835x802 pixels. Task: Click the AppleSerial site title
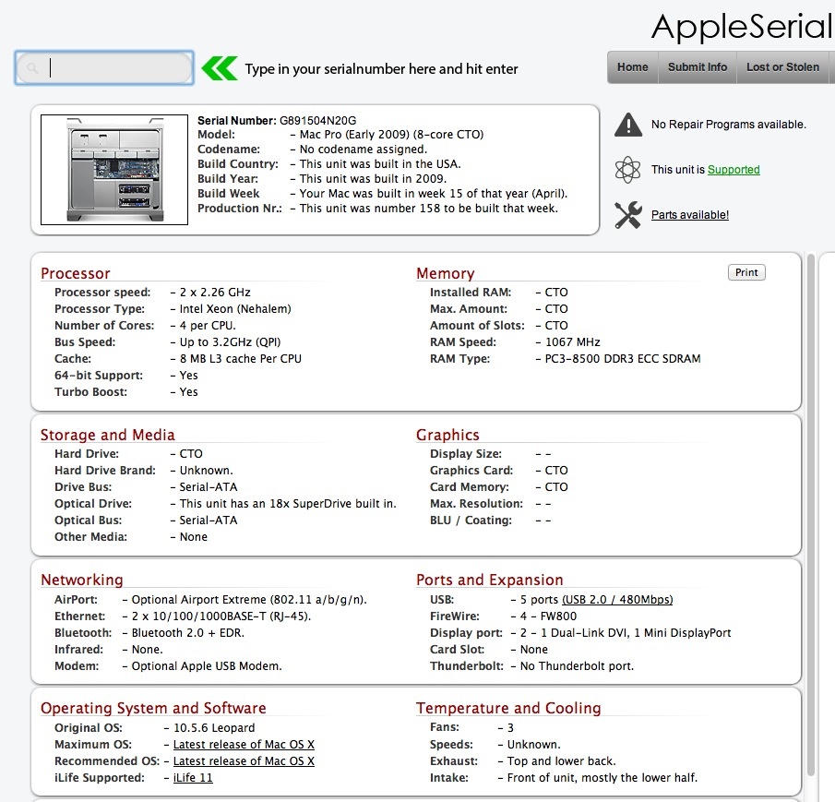pyautogui.click(x=741, y=27)
